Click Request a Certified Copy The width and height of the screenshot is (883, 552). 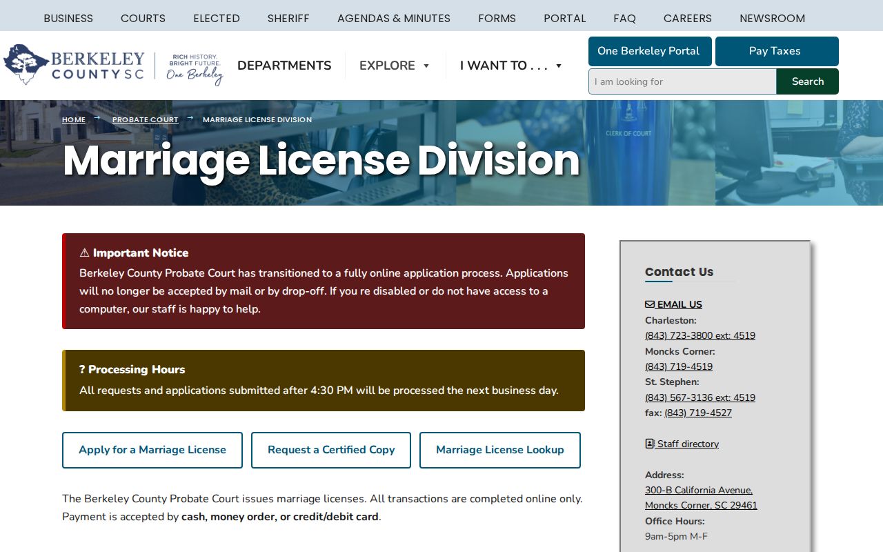click(x=331, y=450)
